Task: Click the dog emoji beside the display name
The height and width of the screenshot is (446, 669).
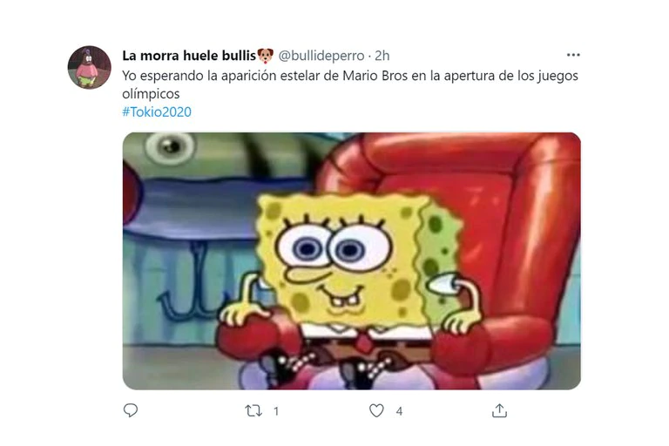Action: coord(265,56)
